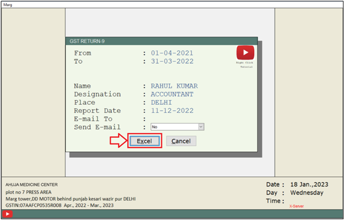Click the YouTube icon in bottom bar

tap(7, 214)
